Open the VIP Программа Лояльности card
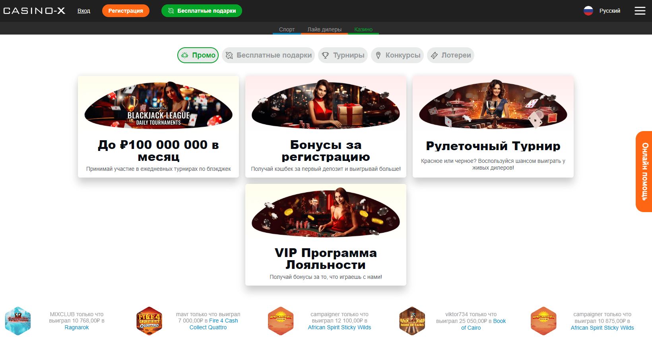Viewport: 652px width, 340px height. click(x=326, y=235)
